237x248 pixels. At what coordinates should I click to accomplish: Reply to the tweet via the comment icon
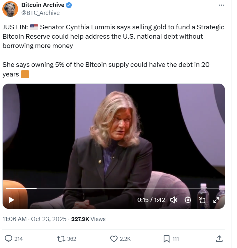9,239
